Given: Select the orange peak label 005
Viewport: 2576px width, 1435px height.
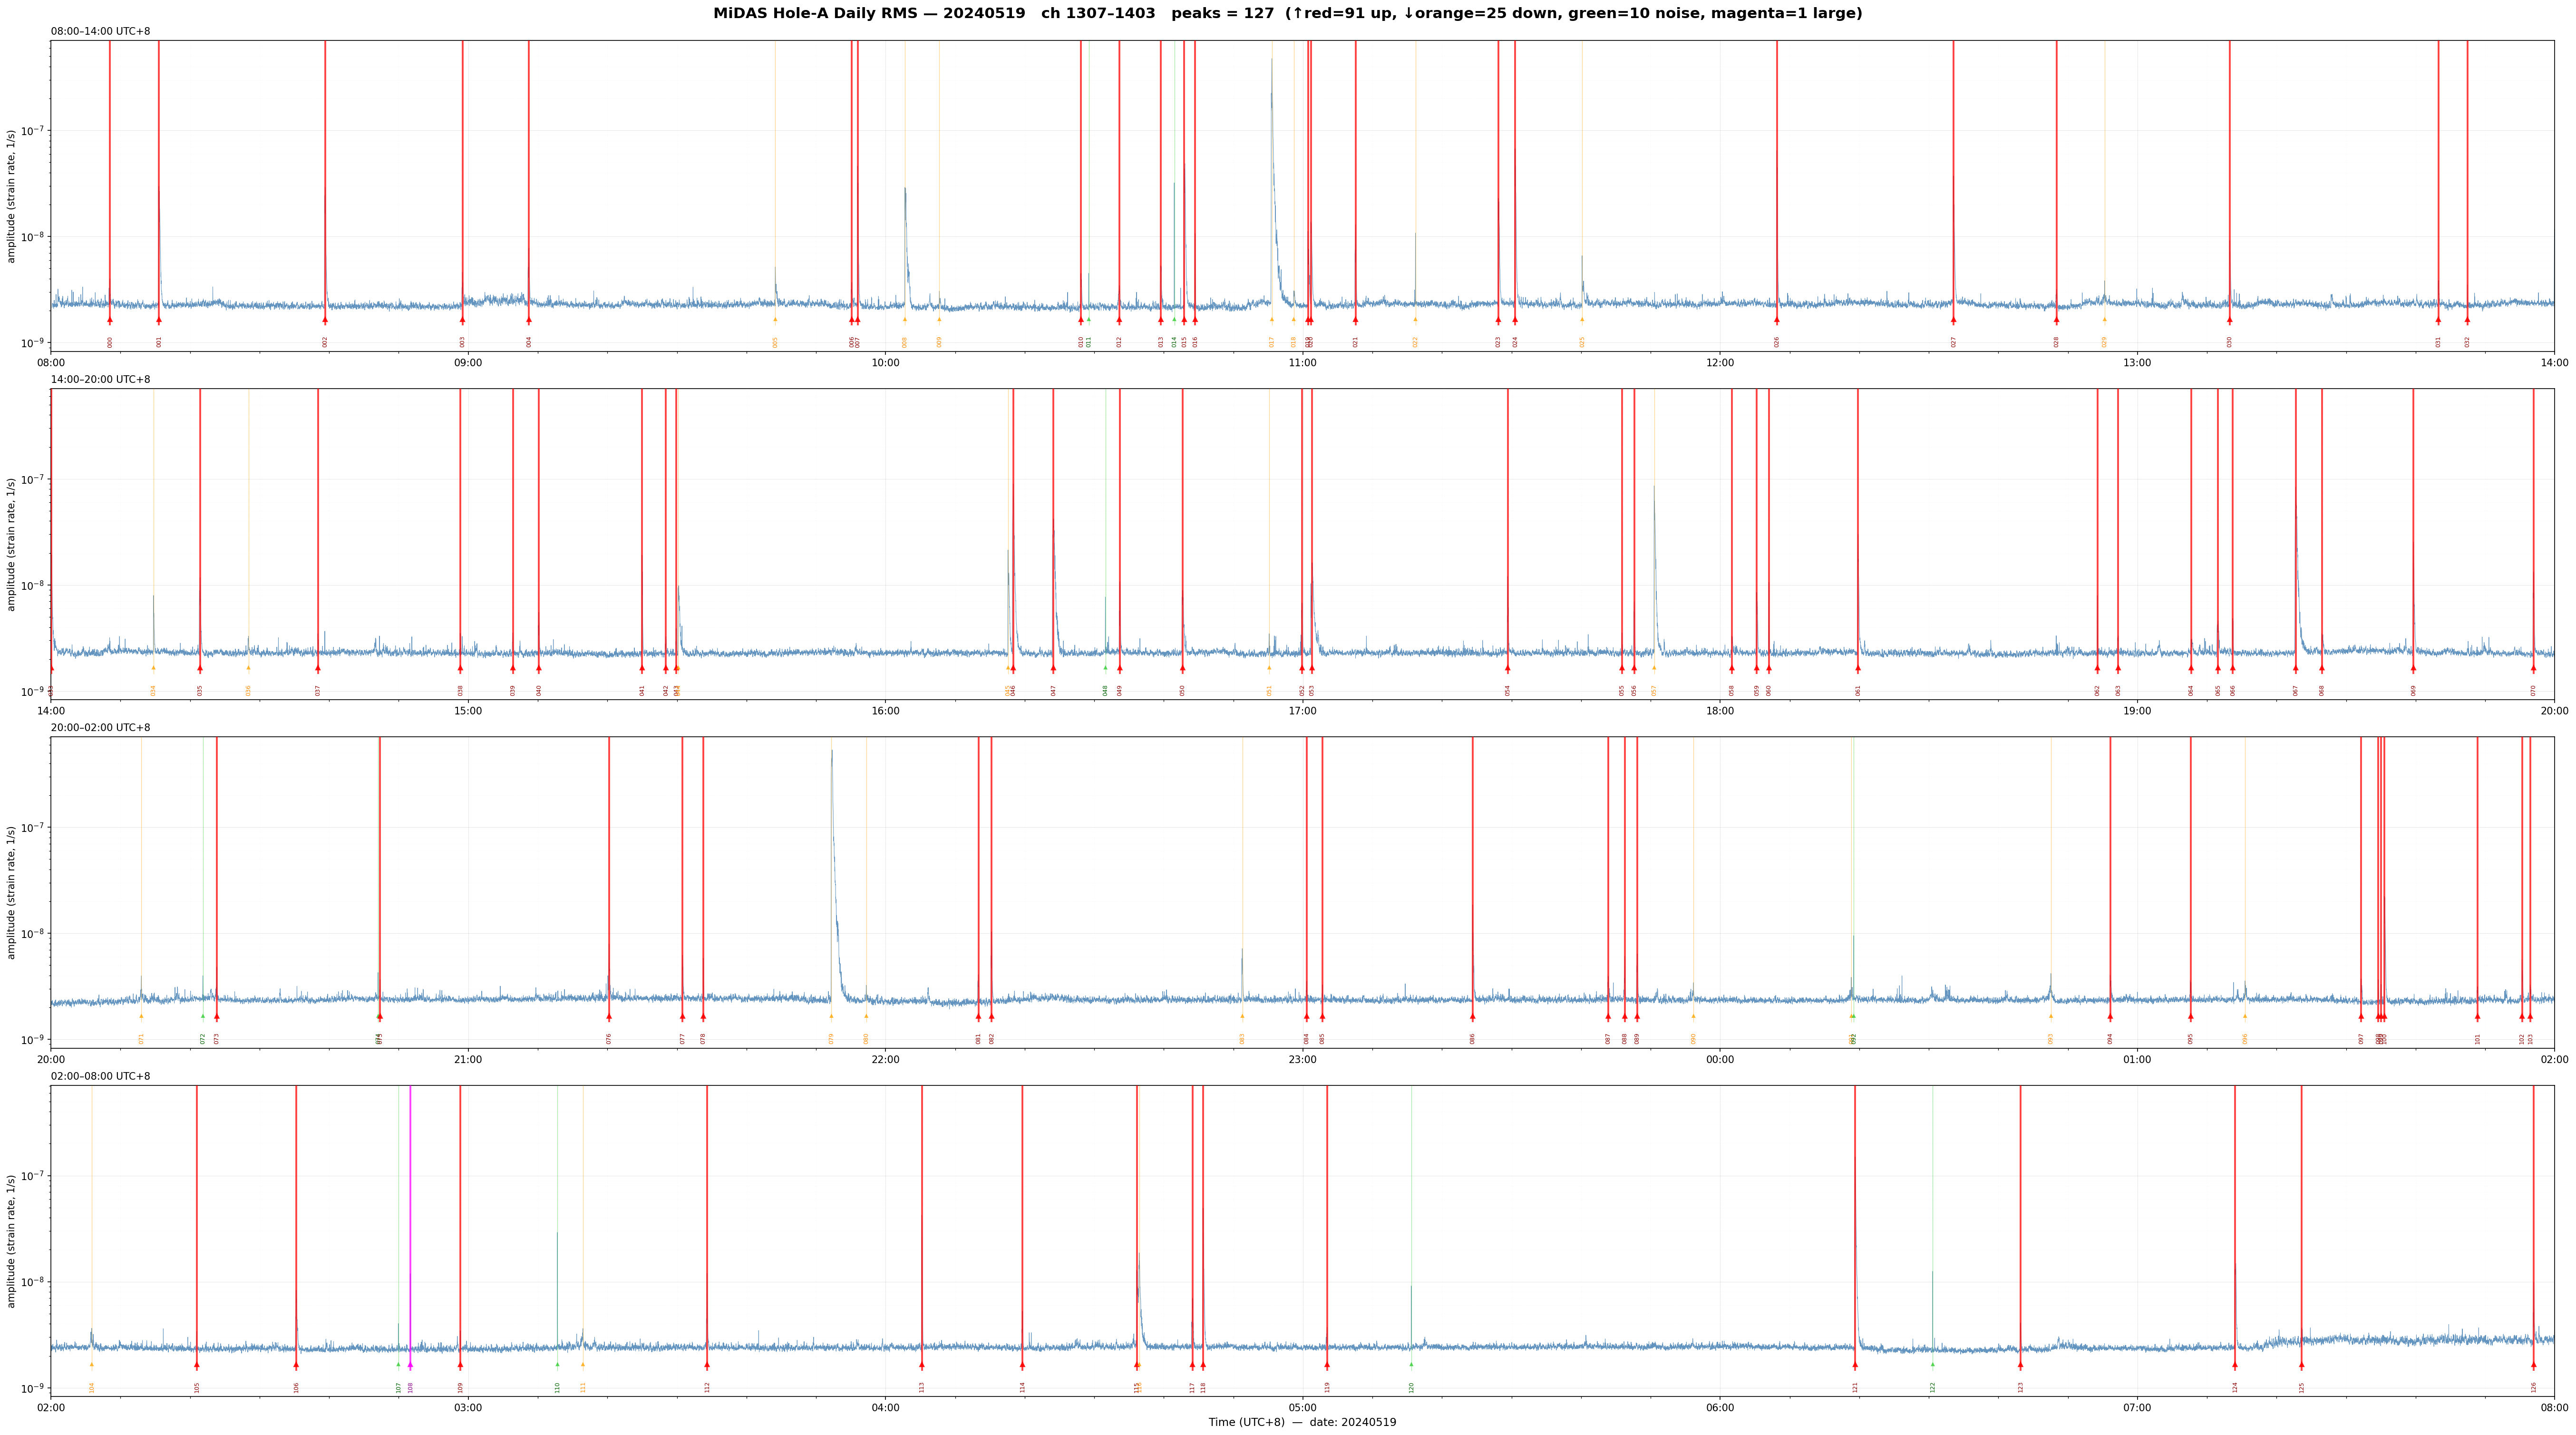Looking at the screenshot, I should (x=775, y=342).
